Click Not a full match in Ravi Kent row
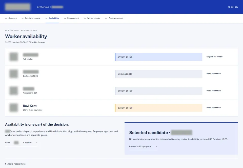This screenshot has width=243, height=168. click(214, 108)
